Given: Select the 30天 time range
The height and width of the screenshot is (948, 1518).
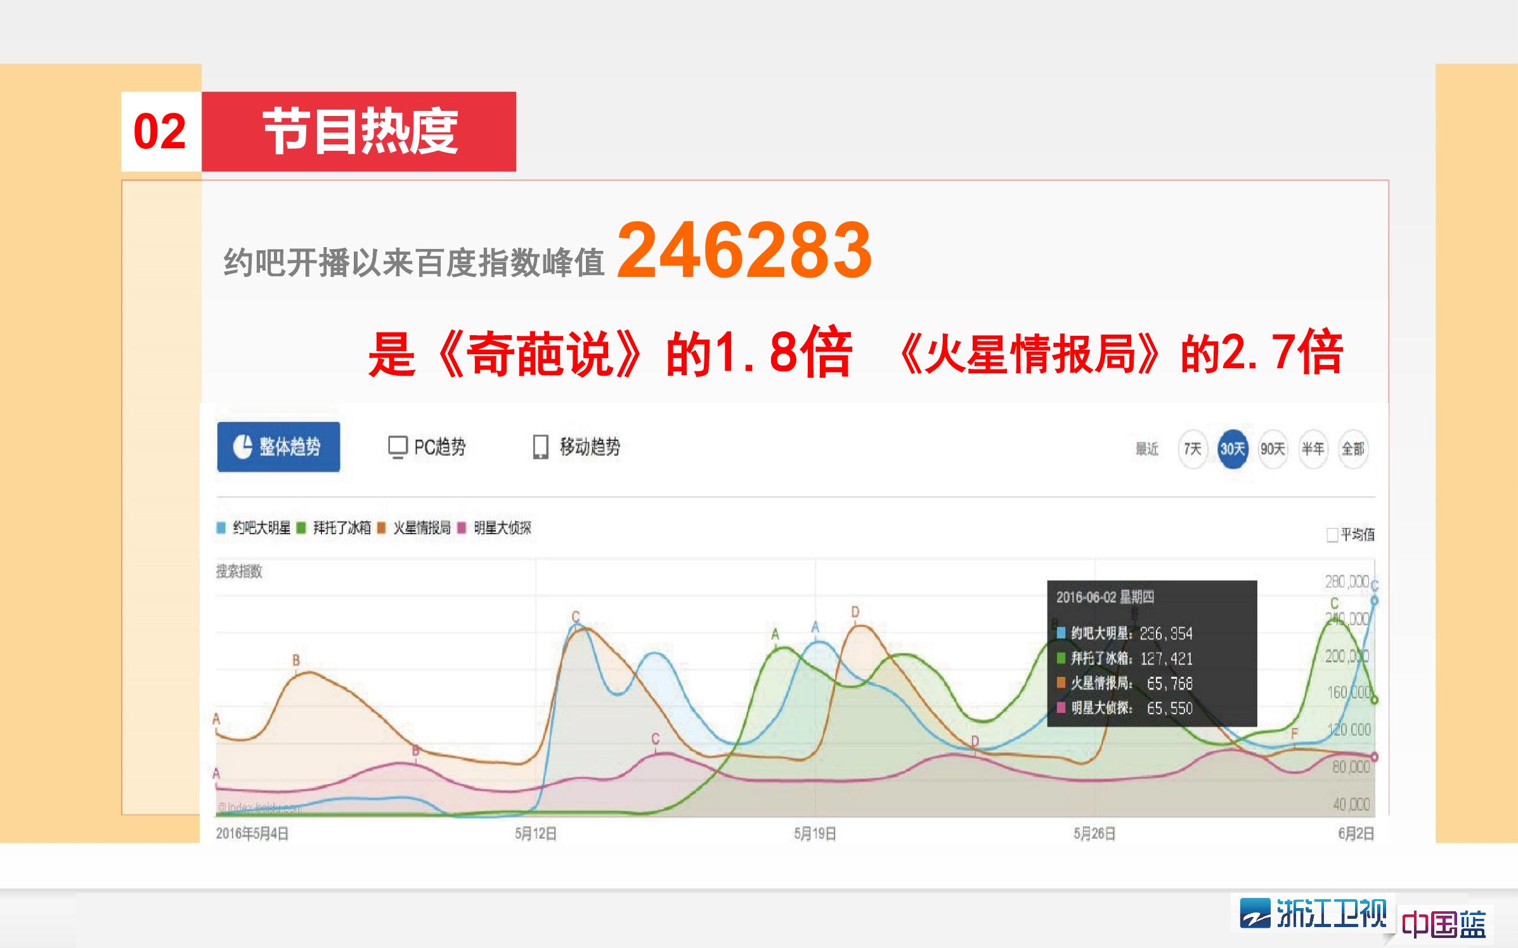Looking at the screenshot, I should click(1232, 449).
